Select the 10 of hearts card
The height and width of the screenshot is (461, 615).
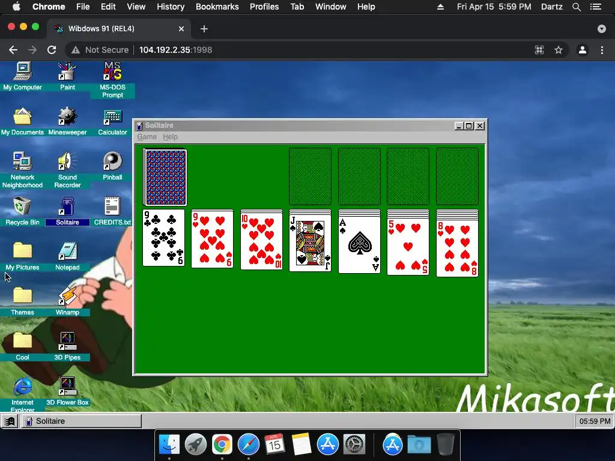point(261,241)
